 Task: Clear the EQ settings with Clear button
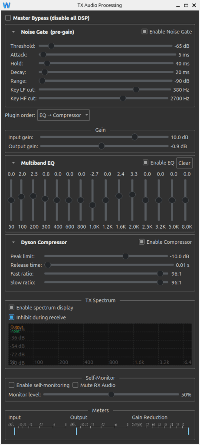click(x=184, y=163)
